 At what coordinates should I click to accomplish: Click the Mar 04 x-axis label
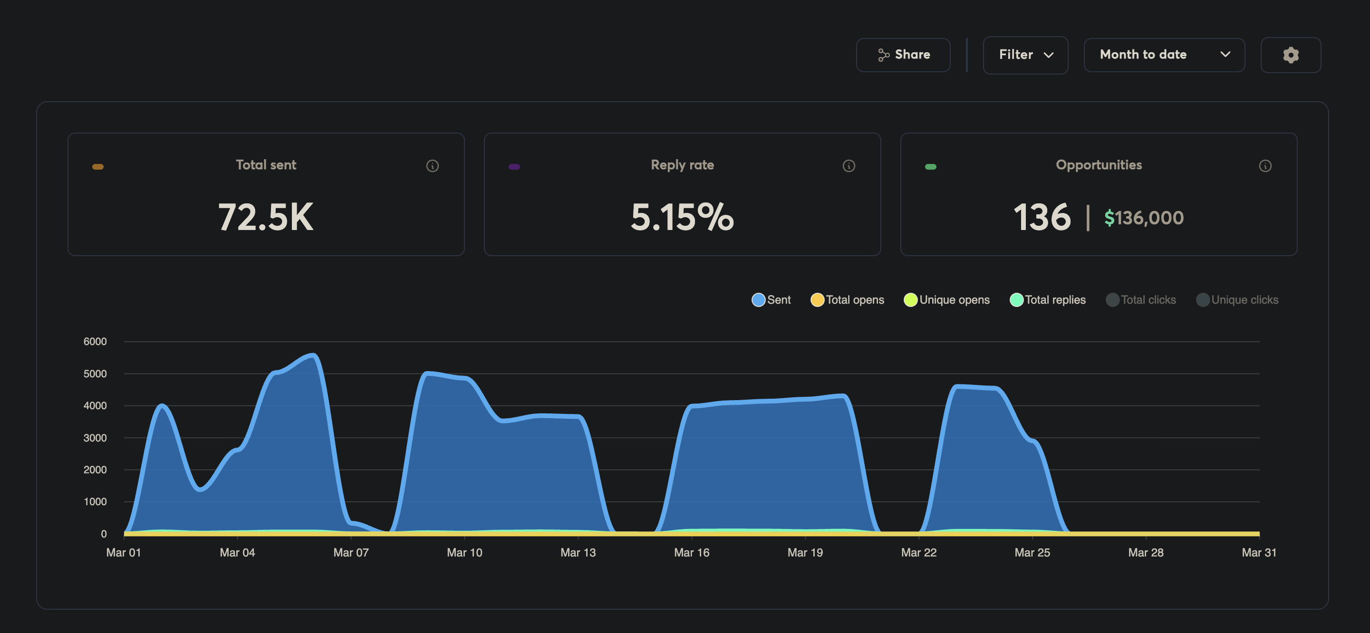click(x=237, y=552)
